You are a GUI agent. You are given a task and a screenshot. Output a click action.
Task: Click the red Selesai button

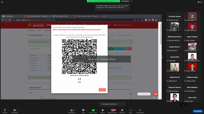click(128, 48)
